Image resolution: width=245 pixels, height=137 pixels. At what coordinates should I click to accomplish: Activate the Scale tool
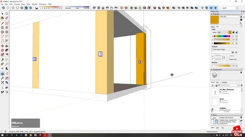pos(2,54)
